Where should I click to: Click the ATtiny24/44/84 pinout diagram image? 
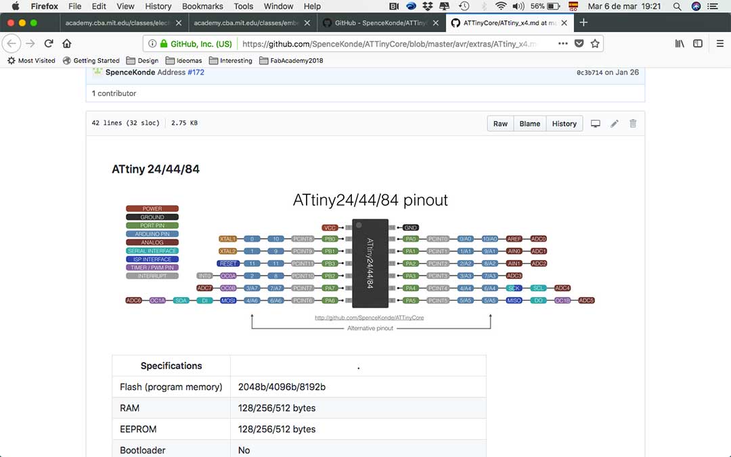[360, 261]
